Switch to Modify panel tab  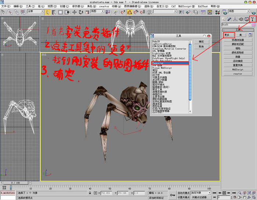pos(229,19)
